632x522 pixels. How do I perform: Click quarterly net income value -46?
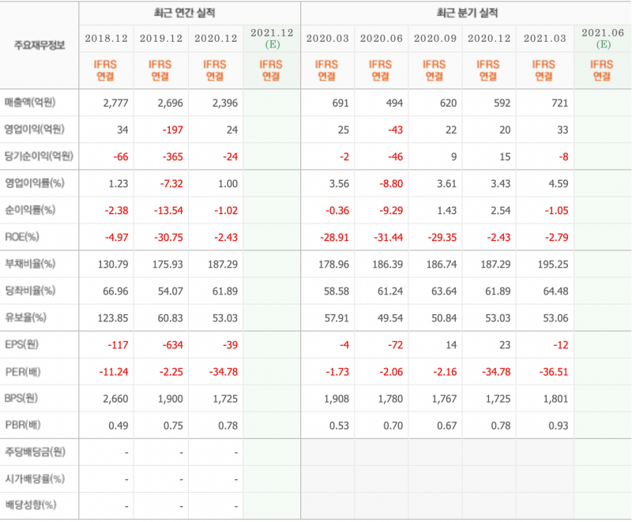(395, 156)
